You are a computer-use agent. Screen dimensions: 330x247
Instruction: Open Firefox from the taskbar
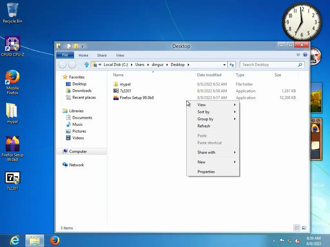point(55,241)
